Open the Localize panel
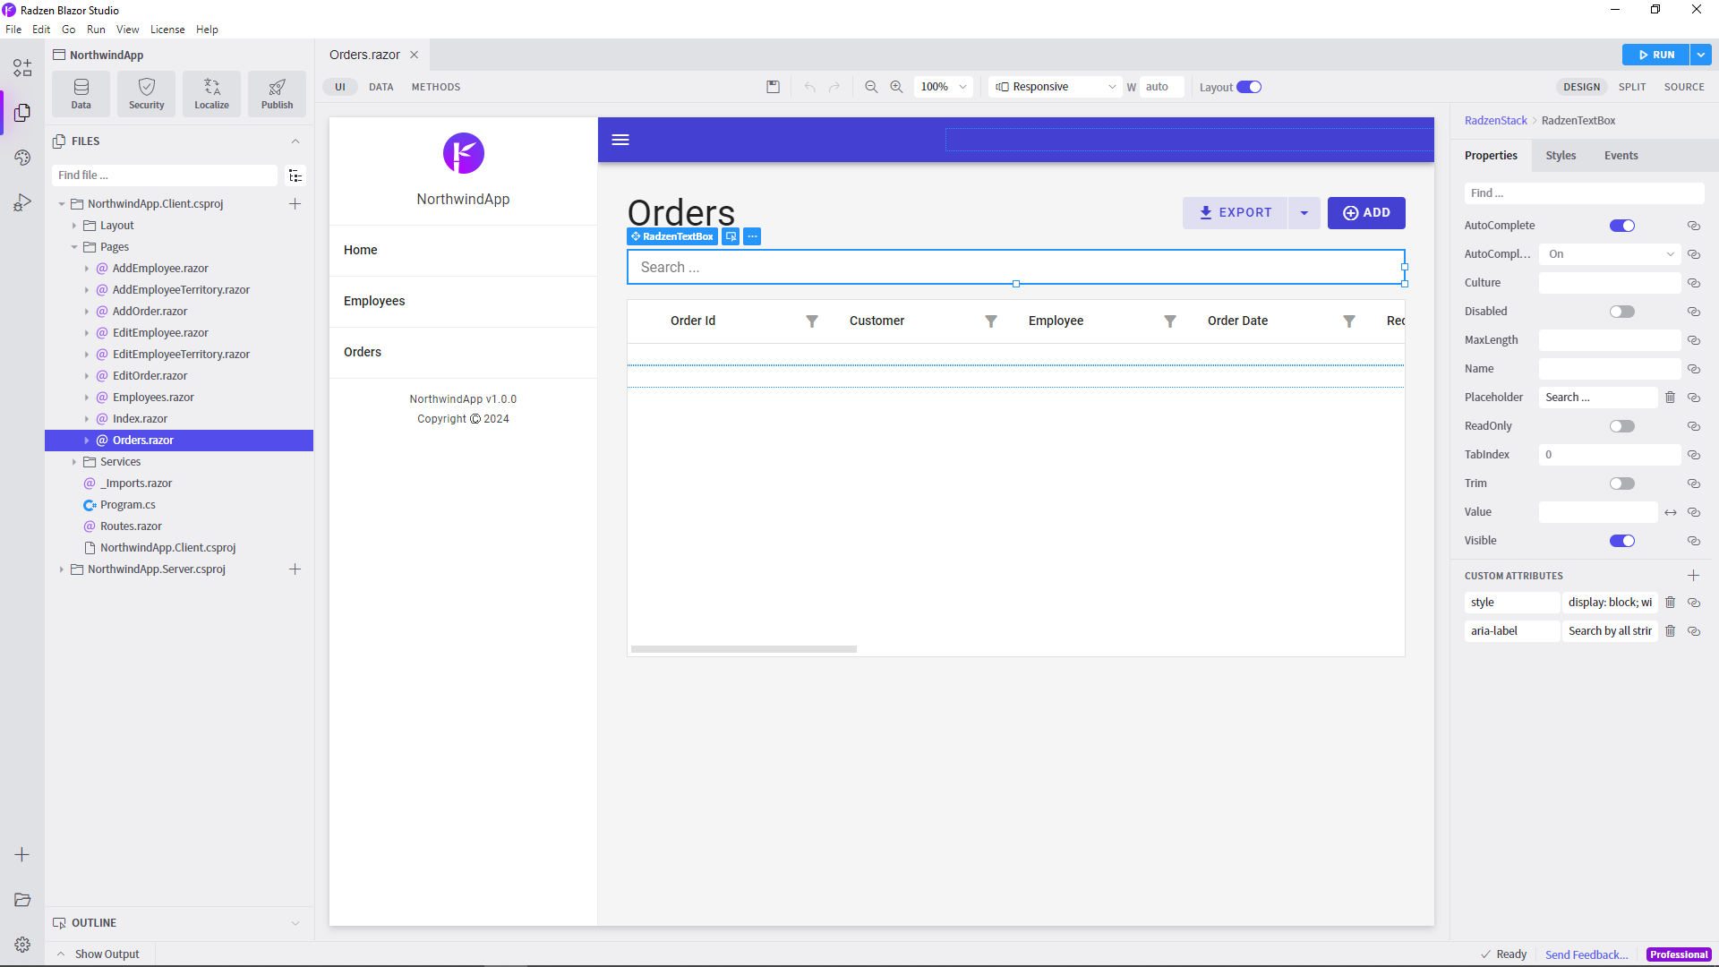The image size is (1719, 967). [x=211, y=93]
